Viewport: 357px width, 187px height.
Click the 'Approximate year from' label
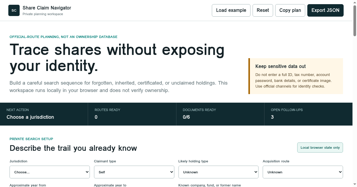28,185
